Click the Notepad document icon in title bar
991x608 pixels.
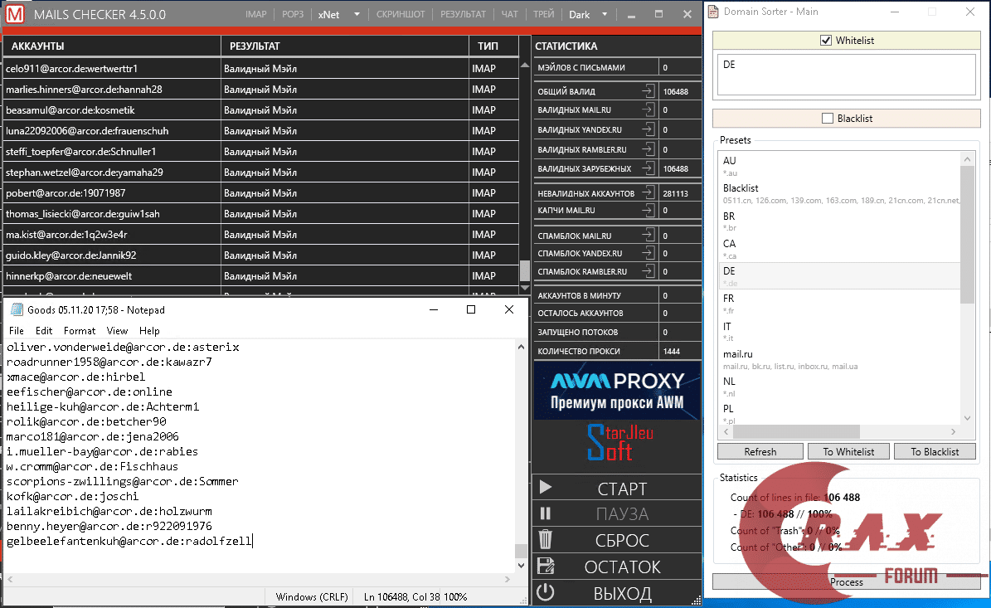click(17, 309)
